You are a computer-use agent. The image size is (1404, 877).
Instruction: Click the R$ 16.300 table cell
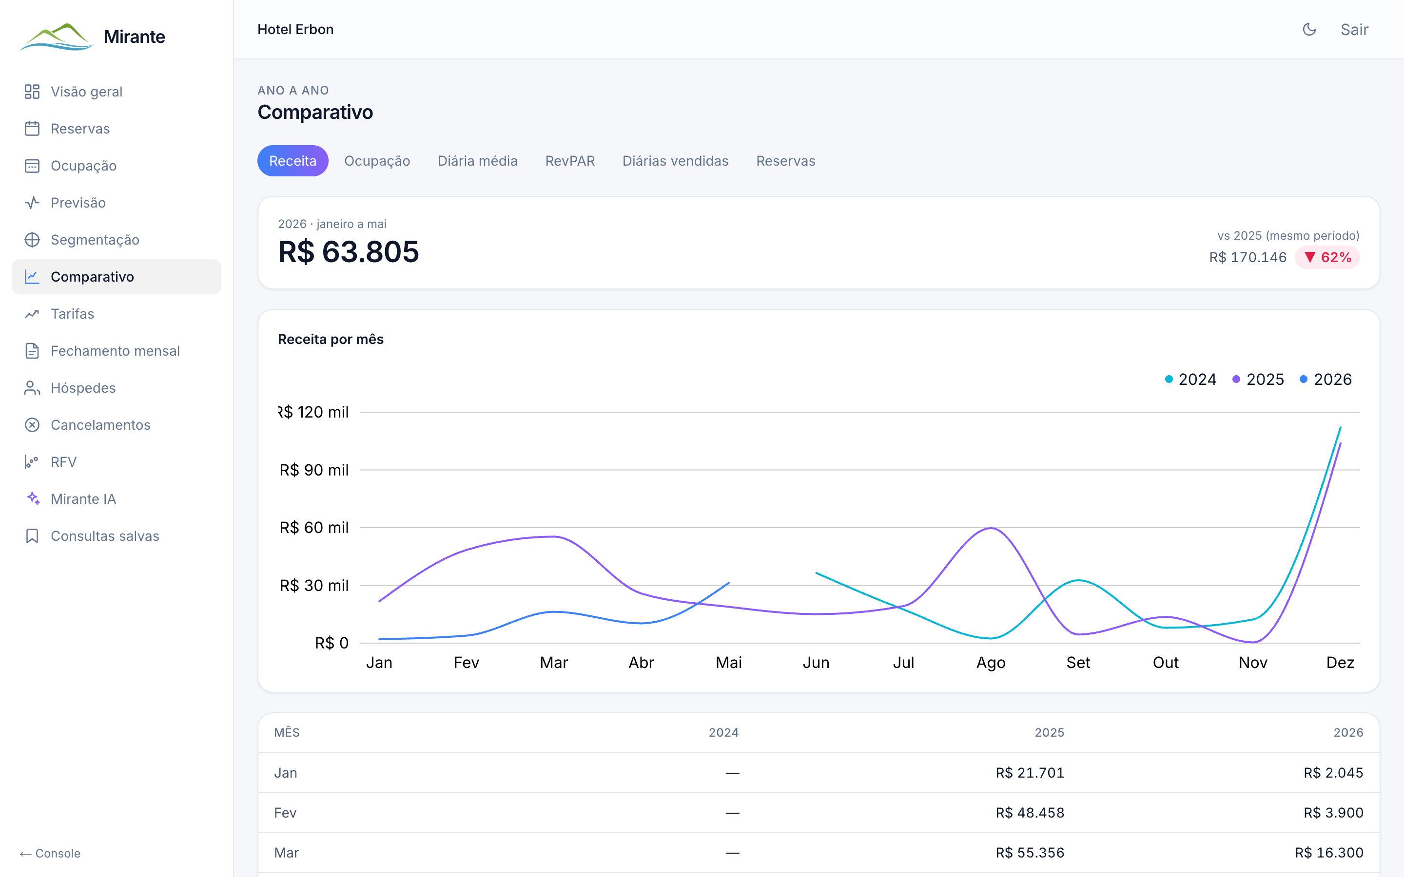click(1329, 853)
